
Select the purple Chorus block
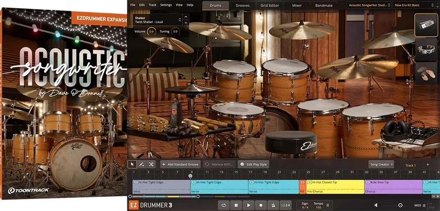pos(393,187)
